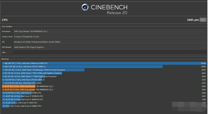Select ranking row Intel Xeon Platinum 8168 CPU

[104, 63]
